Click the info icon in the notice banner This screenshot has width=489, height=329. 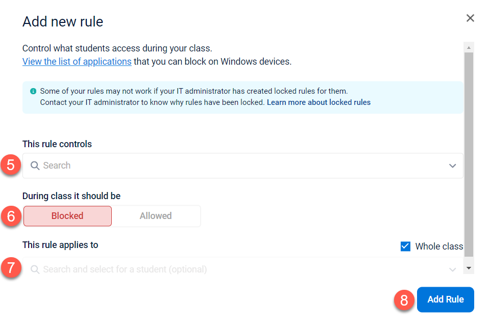point(33,91)
